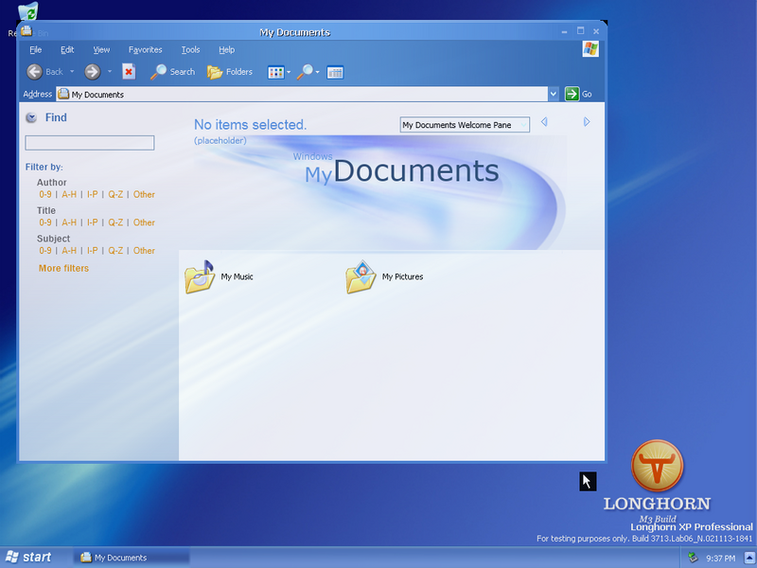Filter Author by Other
The image size is (757, 568).
(144, 195)
